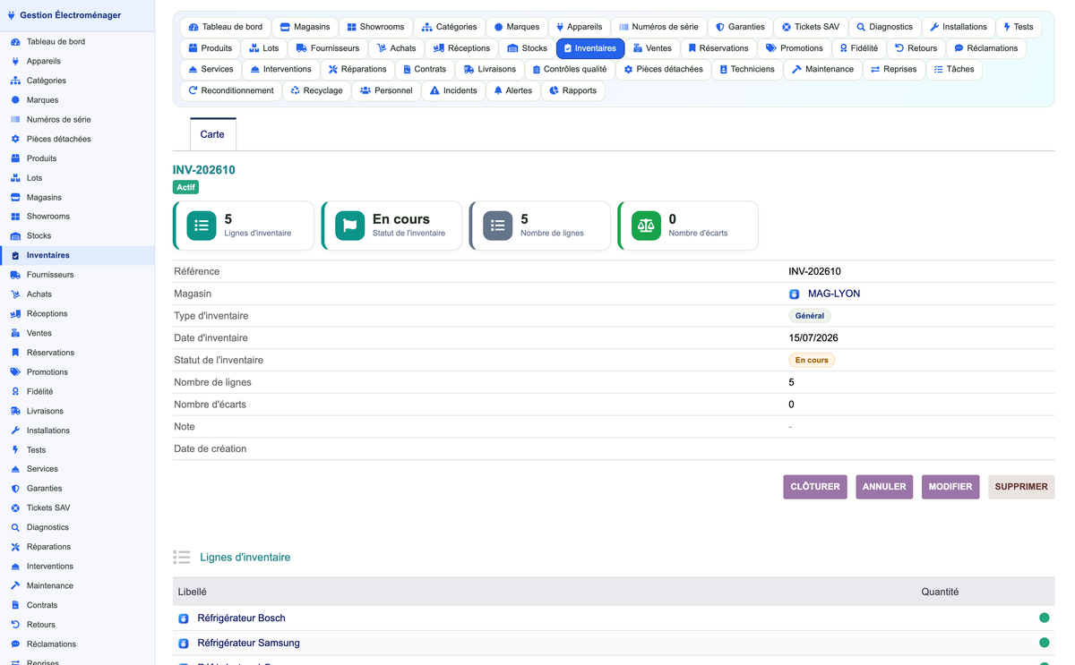The image size is (1075, 665).
Task: Go to Fournisseurs in the sidebar
Action: pyautogui.click(x=50, y=275)
